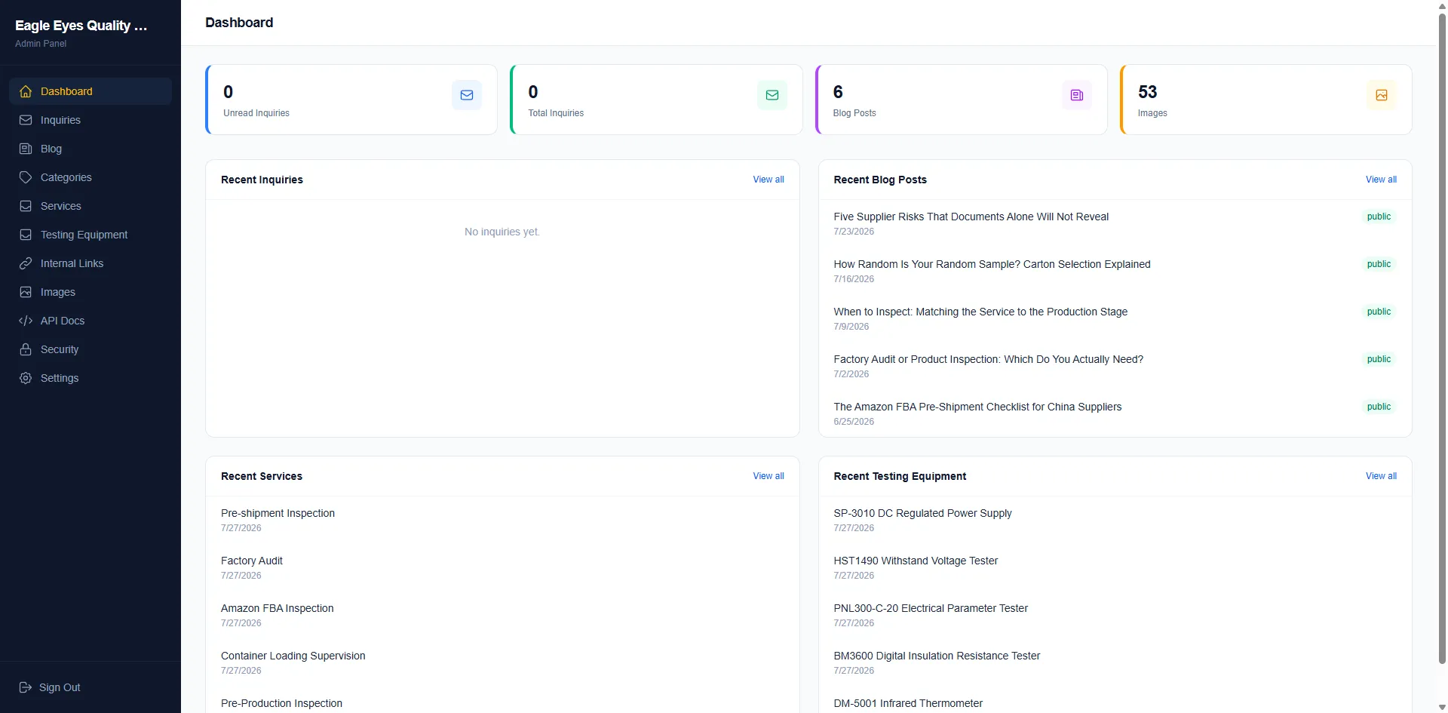
Task: Open the Categories menu item
Action: pos(90,177)
